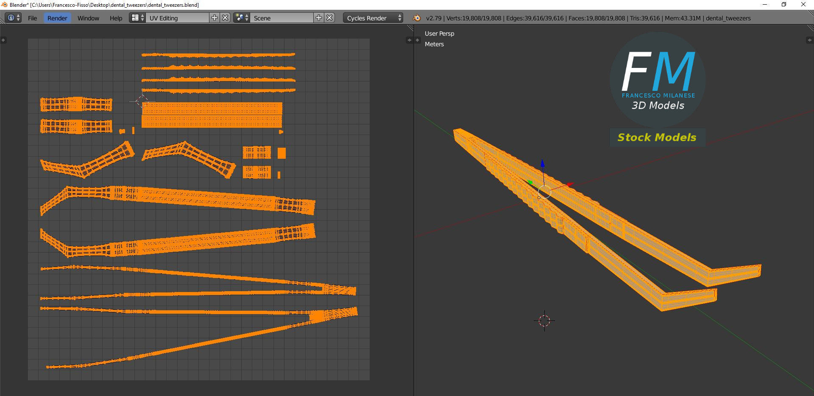Click the Blender logo in the header

(417, 18)
